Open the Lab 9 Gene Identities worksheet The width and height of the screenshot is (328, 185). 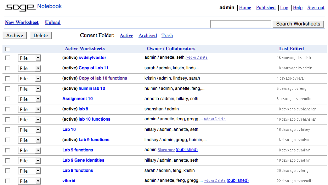(83, 160)
